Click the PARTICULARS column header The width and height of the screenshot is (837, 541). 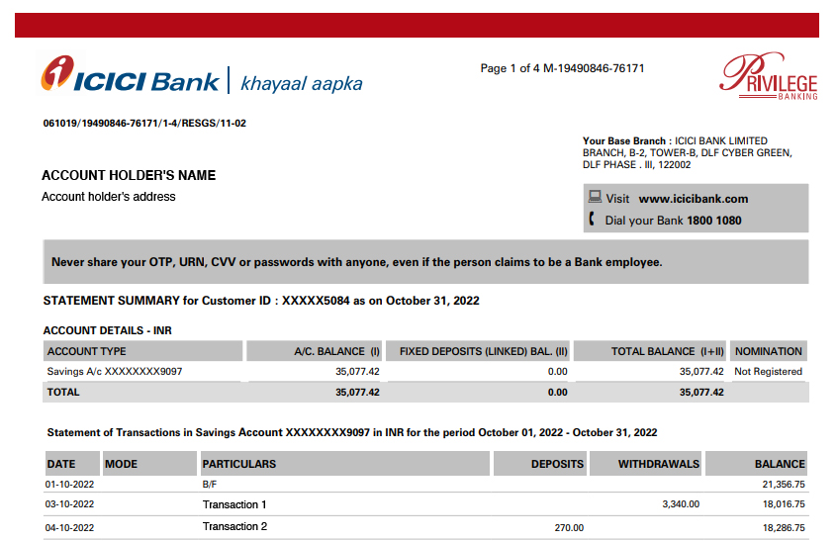[345, 464]
